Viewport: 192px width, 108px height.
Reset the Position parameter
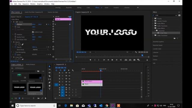[x=53, y=24]
